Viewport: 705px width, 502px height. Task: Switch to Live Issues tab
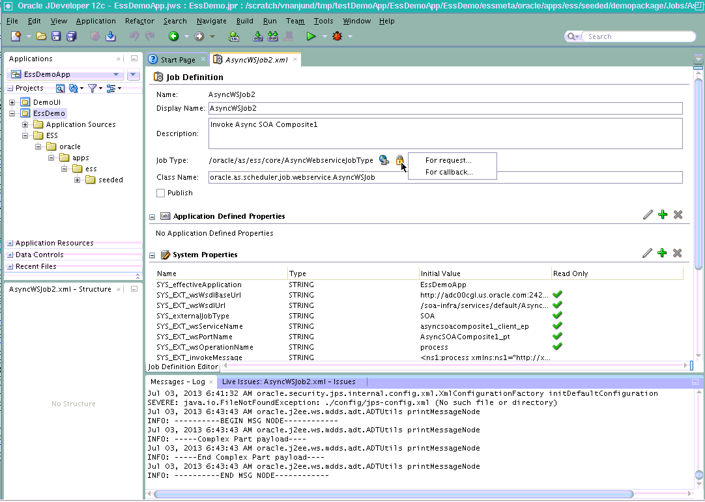pyautogui.click(x=289, y=382)
